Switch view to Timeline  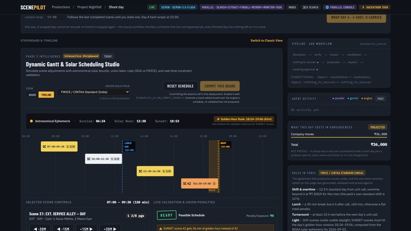[46, 95]
